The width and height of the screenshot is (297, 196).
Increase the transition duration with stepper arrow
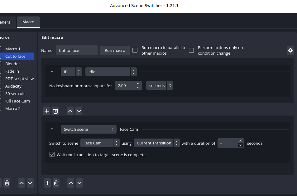(240, 141)
